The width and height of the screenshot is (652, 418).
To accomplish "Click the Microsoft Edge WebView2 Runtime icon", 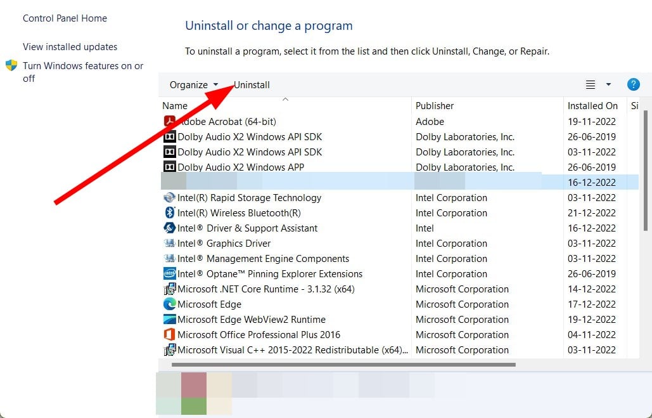I will tap(169, 319).
